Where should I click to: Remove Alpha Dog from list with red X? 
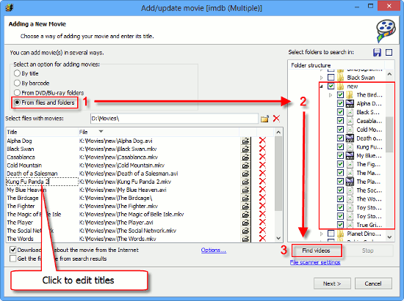(262, 141)
